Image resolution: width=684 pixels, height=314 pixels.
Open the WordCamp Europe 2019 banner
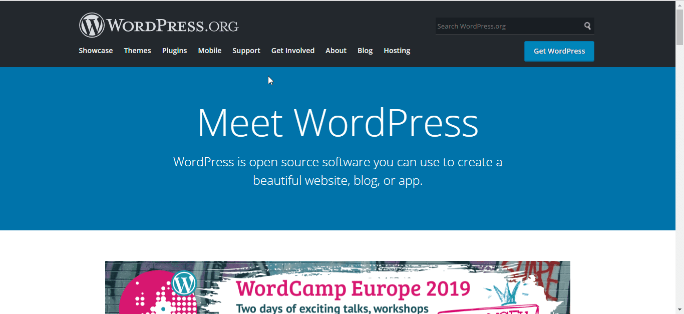click(x=337, y=287)
